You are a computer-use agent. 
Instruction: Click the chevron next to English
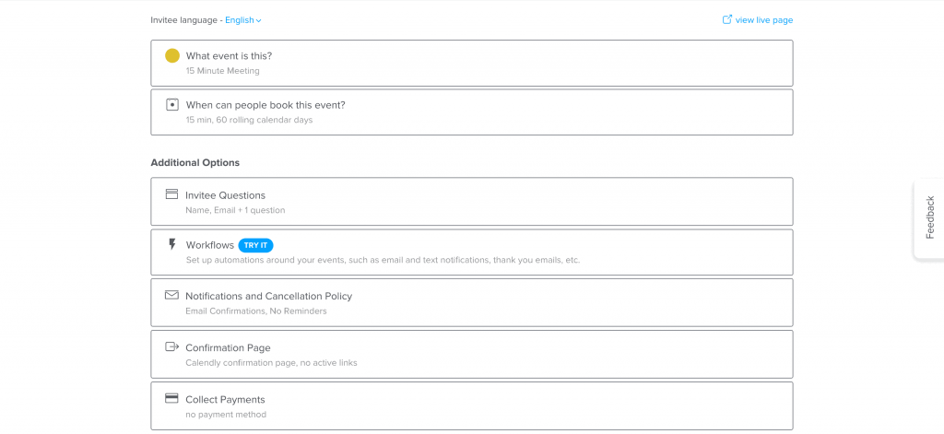(x=259, y=20)
